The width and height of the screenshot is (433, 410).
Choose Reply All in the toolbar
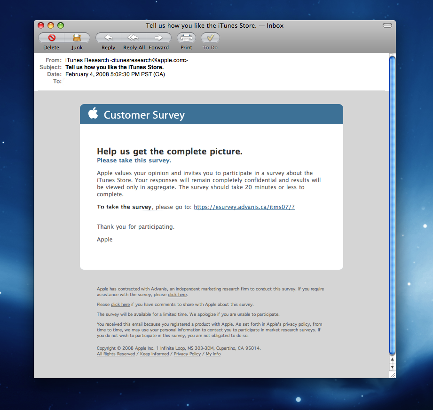click(x=134, y=38)
